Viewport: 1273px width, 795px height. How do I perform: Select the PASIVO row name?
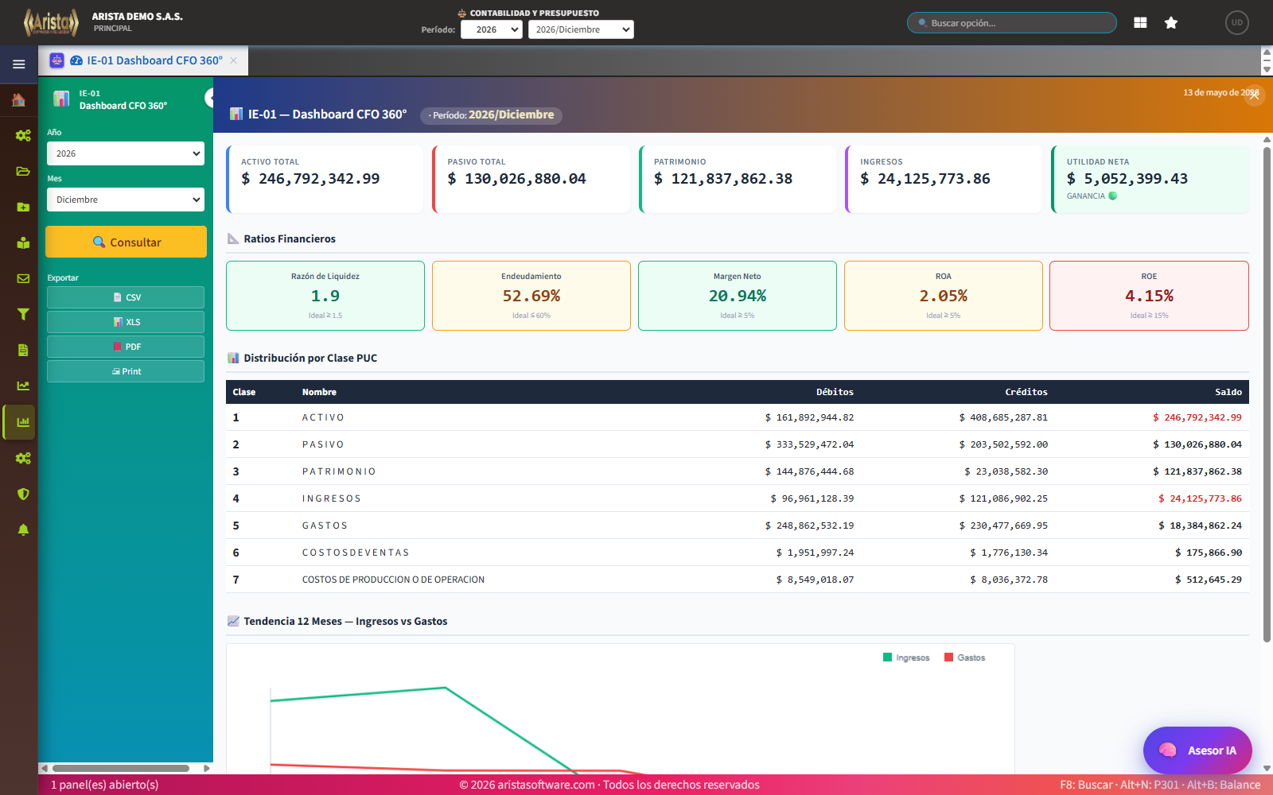323,444
